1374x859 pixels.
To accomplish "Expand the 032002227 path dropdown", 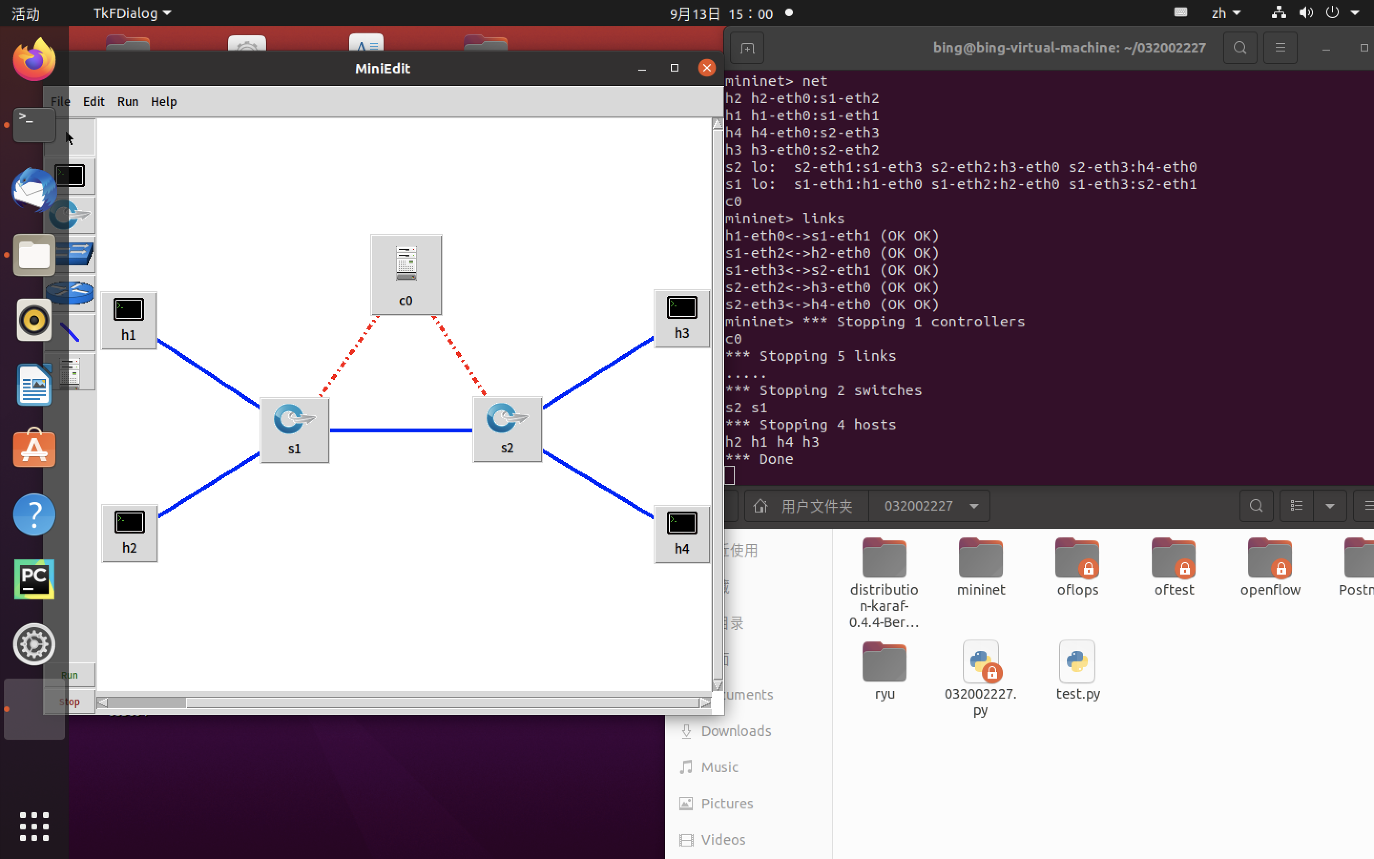I will click(x=974, y=506).
